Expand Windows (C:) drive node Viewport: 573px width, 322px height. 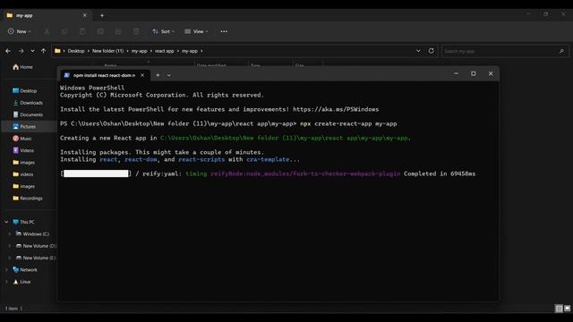tap(10, 234)
